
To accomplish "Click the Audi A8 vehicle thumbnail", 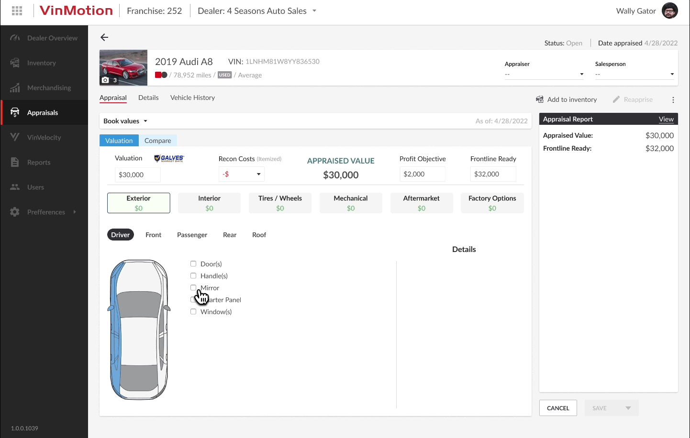I will click(123, 67).
